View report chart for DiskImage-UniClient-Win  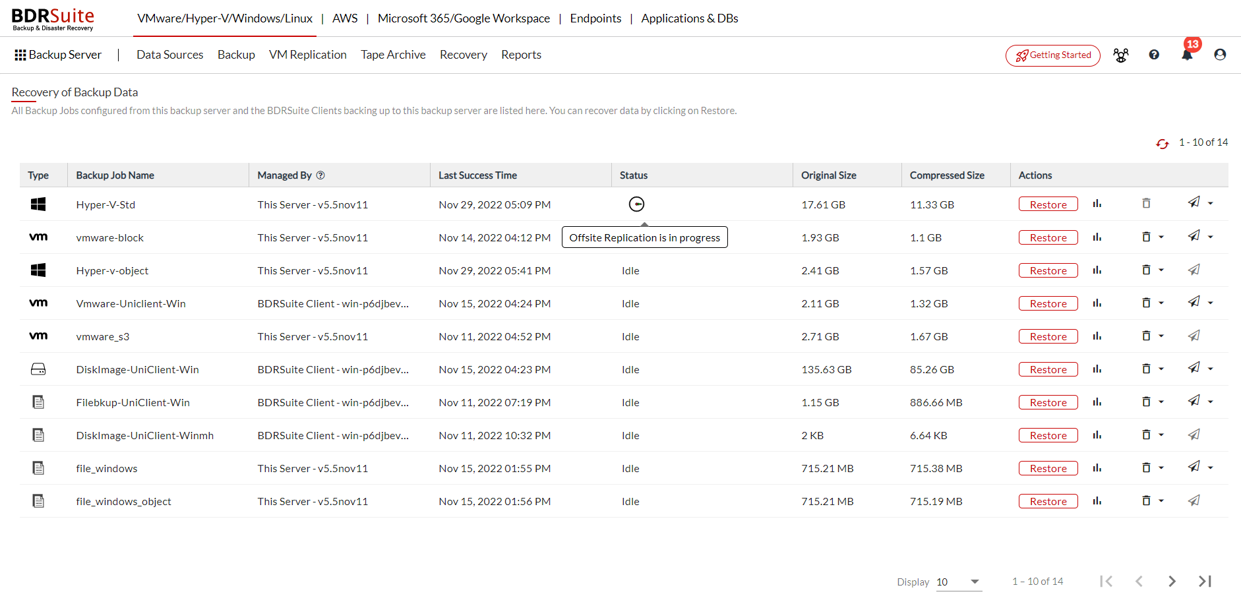pos(1097,369)
